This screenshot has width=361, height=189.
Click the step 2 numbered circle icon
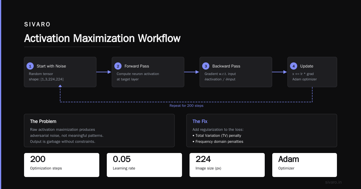(118, 66)
